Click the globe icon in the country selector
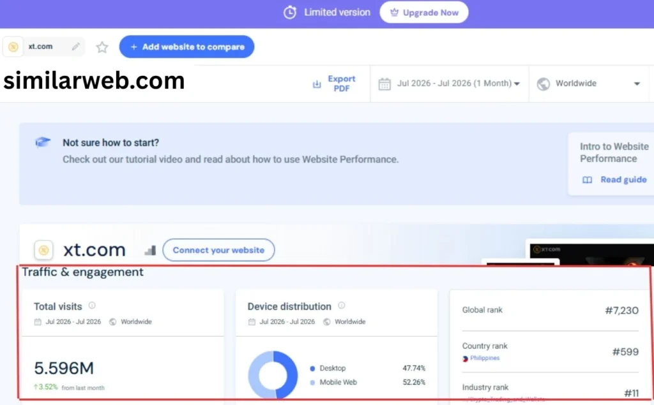654x405 pixels. [x=543, y=84]
